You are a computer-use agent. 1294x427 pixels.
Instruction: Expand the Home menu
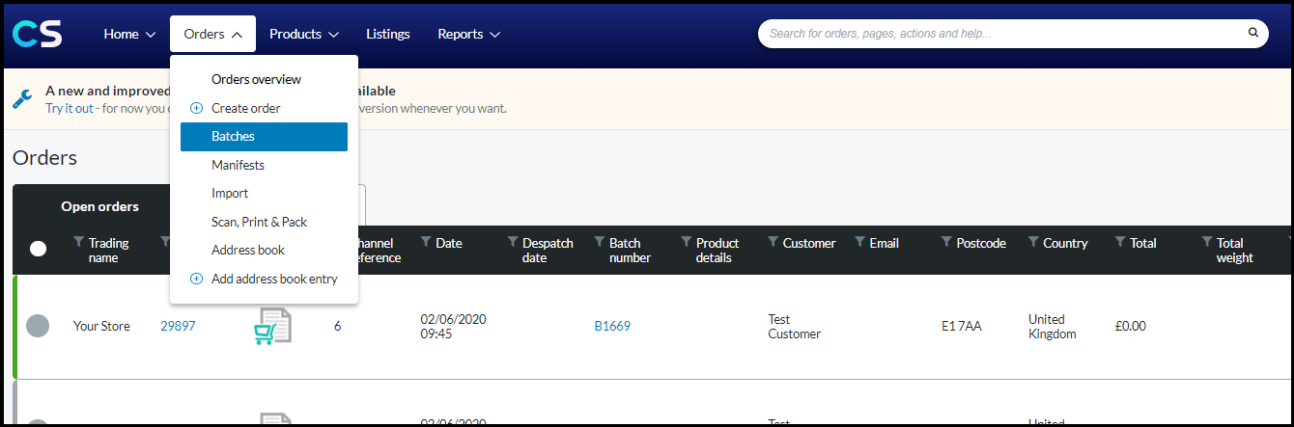point(129,34)
